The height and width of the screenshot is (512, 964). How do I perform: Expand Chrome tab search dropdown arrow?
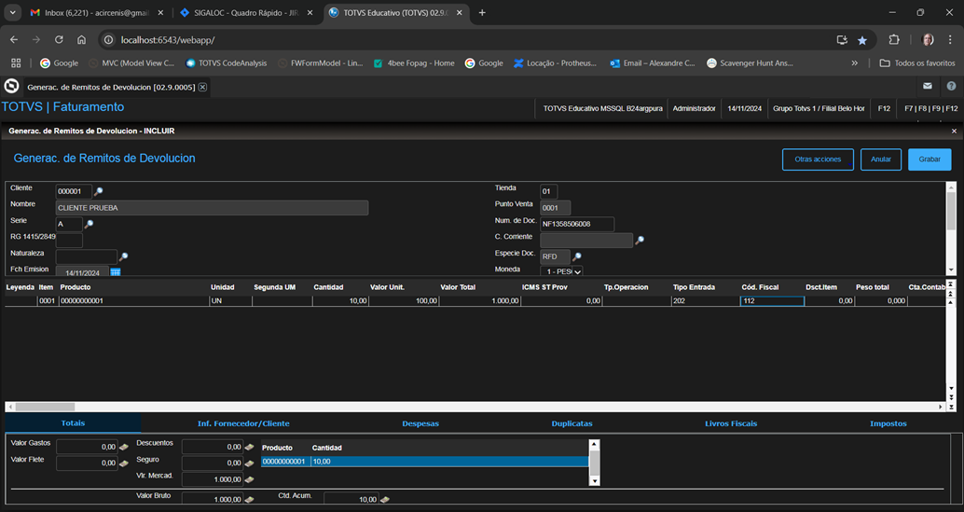[13, 13]
